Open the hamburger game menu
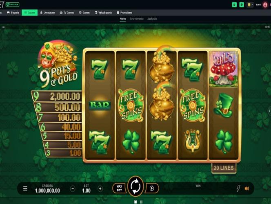Screen dimensions: 271x204 pyautogui.click(x=25, y=188)
